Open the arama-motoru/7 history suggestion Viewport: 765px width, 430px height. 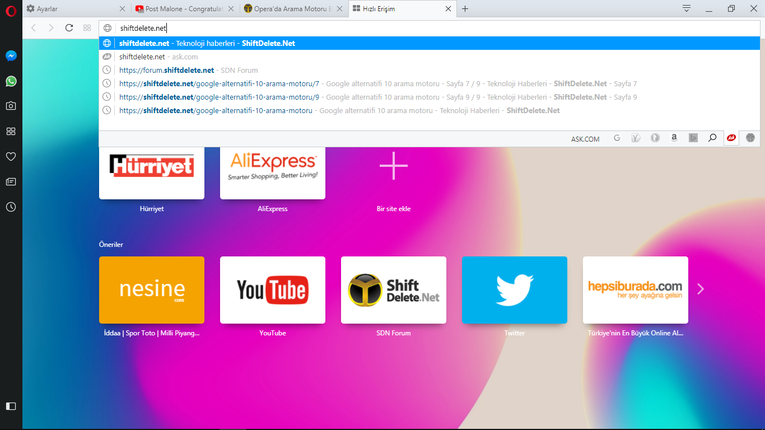coord(429,83)
